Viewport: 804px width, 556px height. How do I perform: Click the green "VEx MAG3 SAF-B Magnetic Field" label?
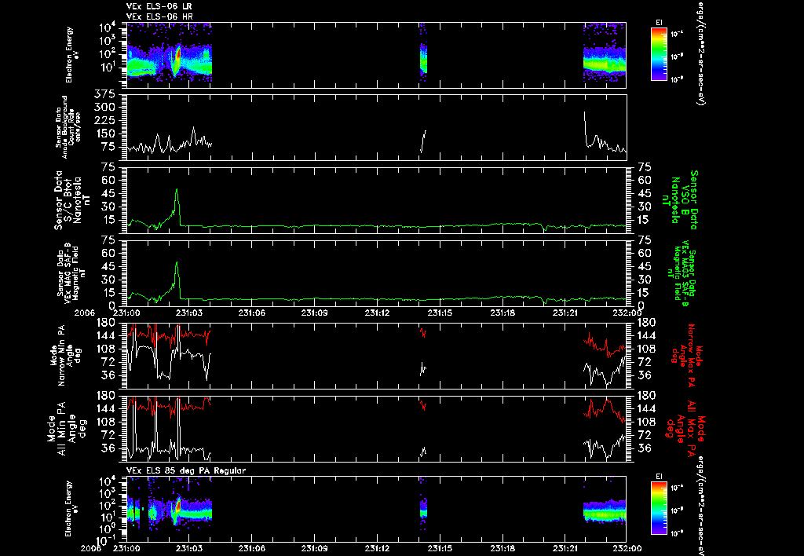tap(684, 273)
